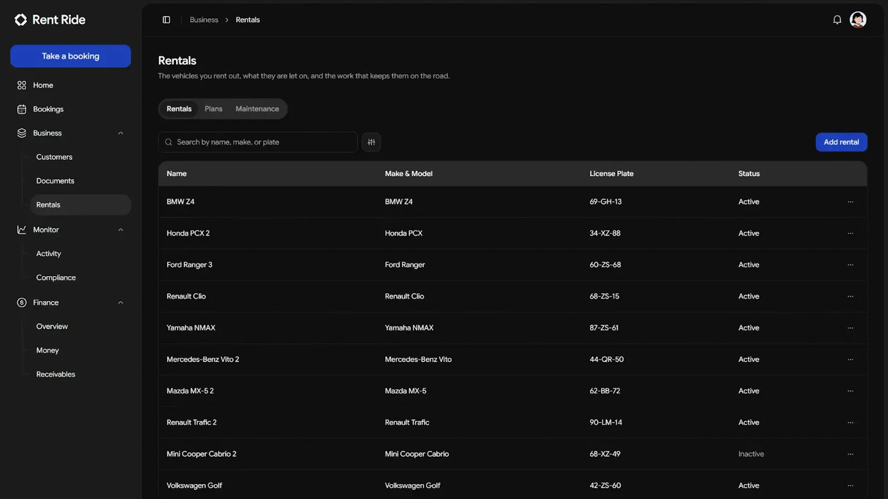Screen dimensions: 888x499
Task: Click Mini Cooper Cabrio 2 name cell
Action: click(x=201, y=454)
